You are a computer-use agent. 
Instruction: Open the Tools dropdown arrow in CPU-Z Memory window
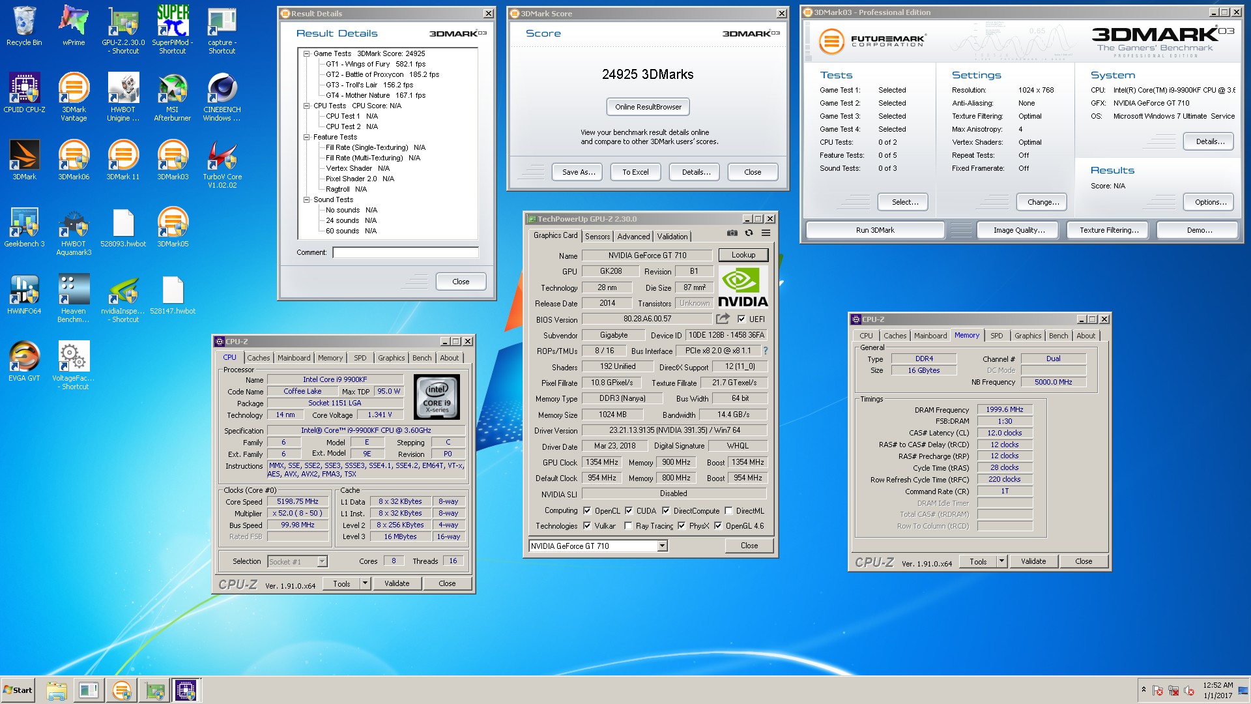pos(1002,561)
